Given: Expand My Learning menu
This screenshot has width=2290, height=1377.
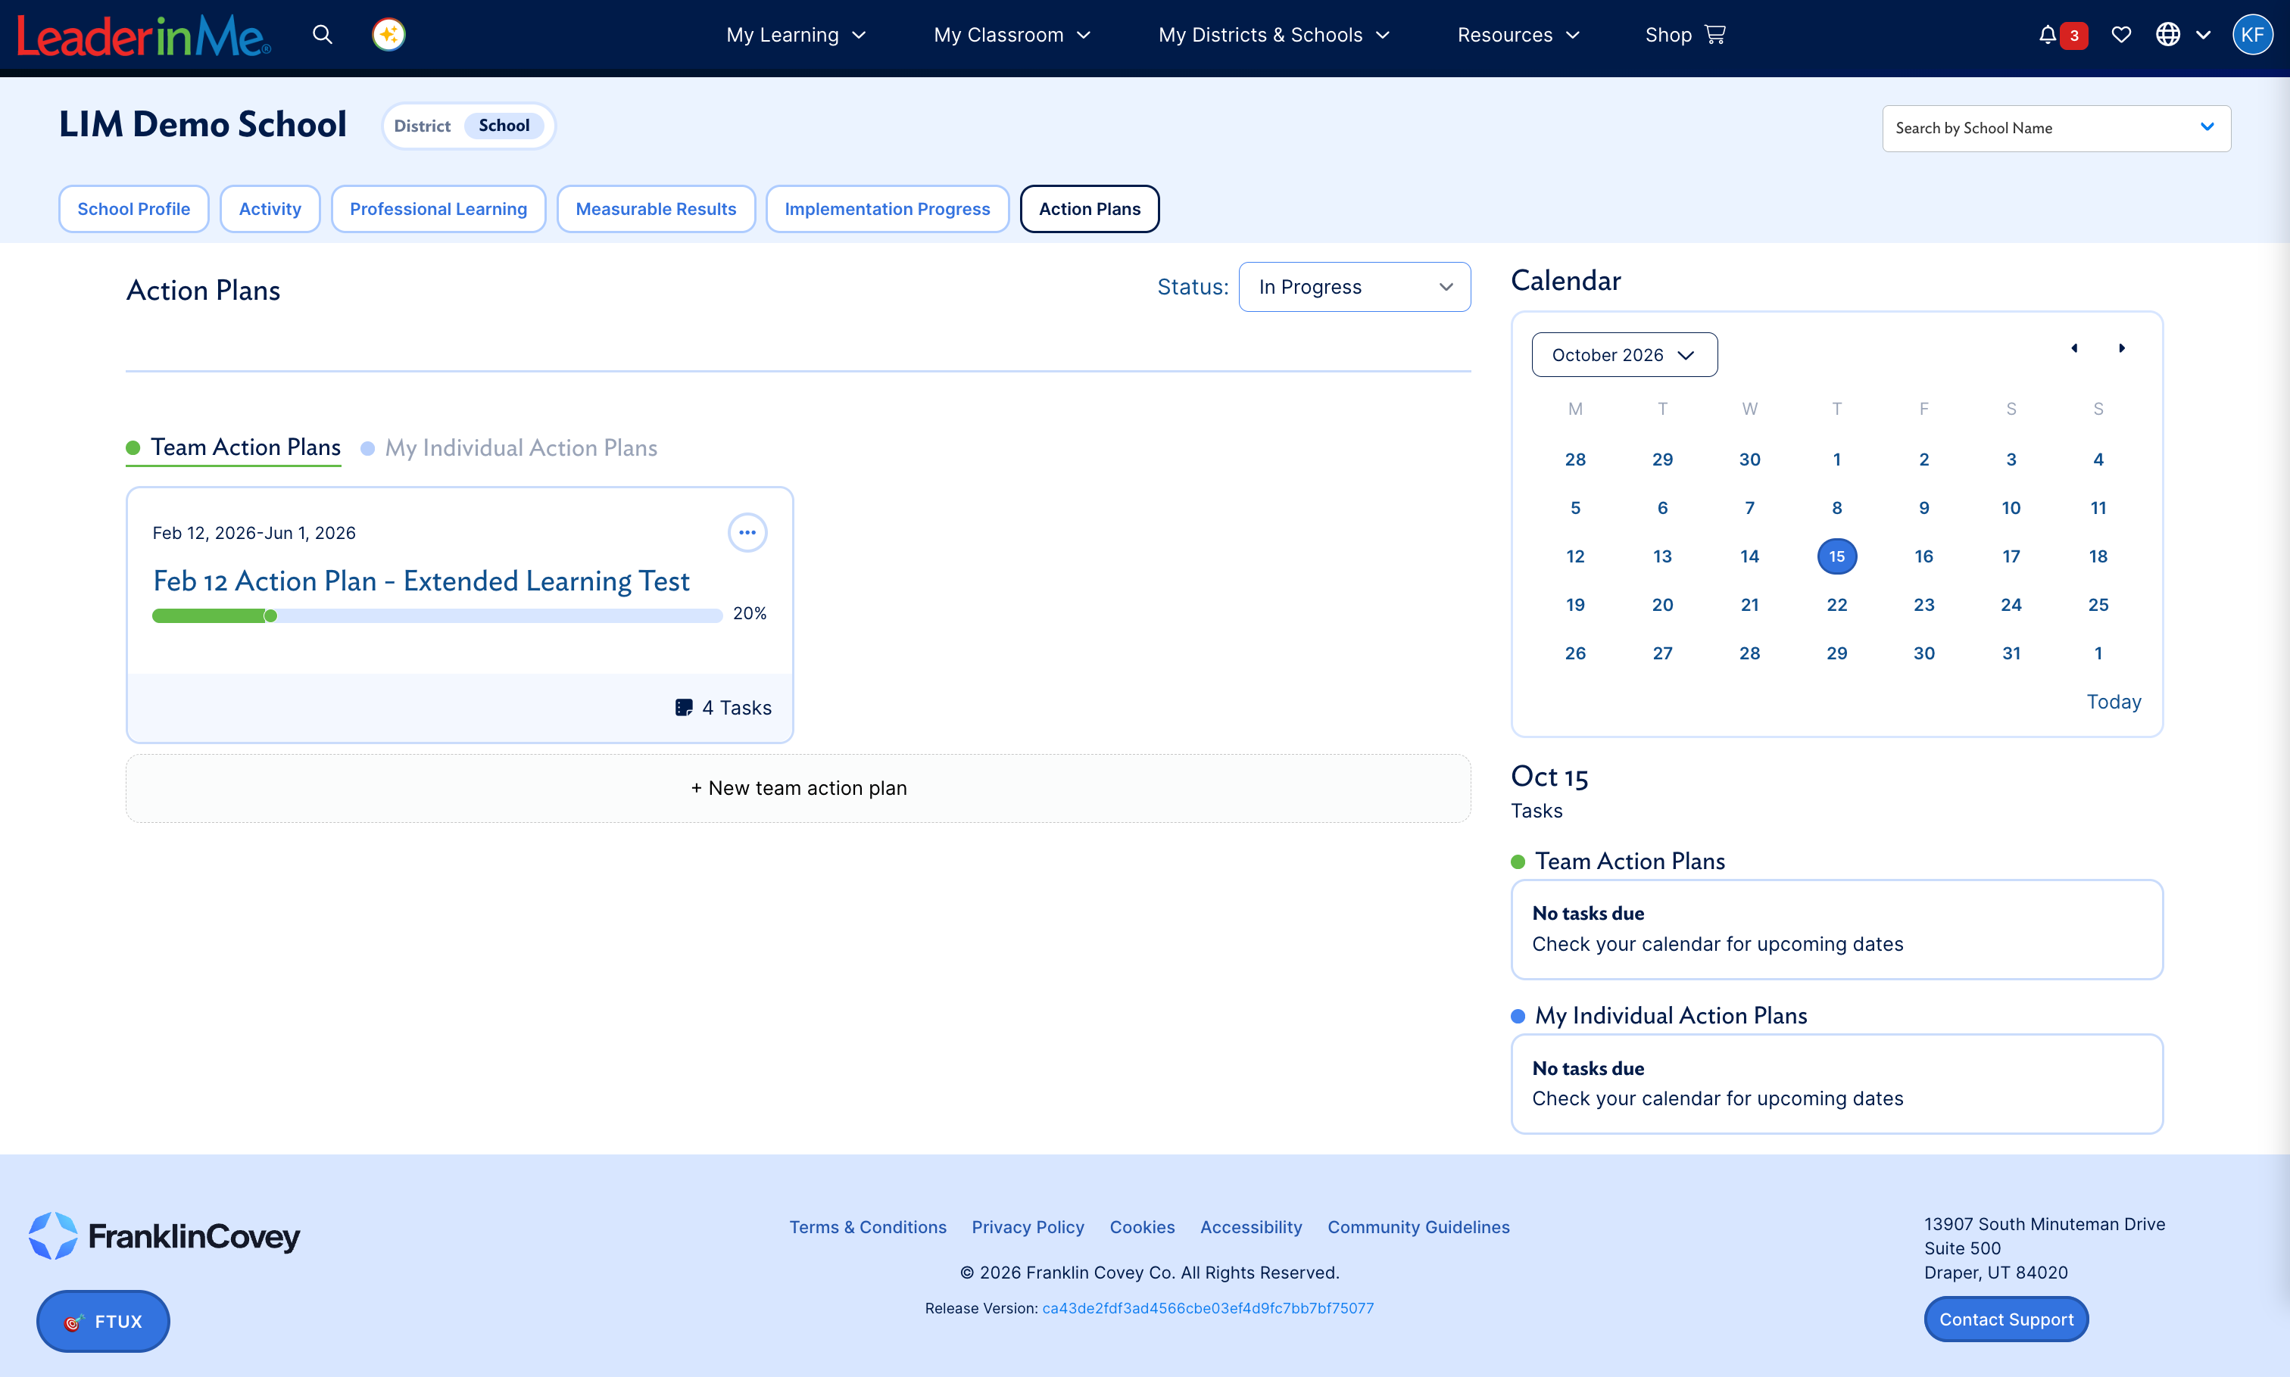Looking at the screenshot, I should (795, 36).
